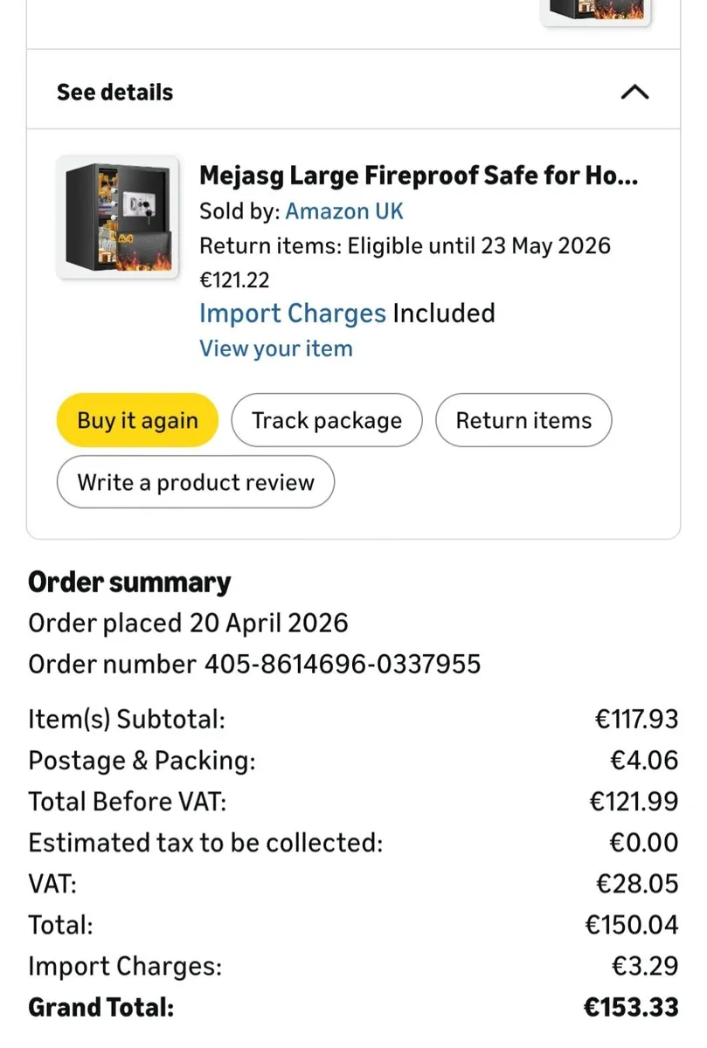Tap the Grand Total amount €153.33

[631, 1007]
